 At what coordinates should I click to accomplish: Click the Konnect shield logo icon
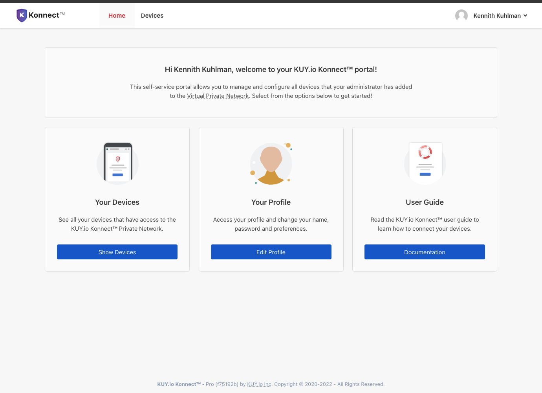22,15
